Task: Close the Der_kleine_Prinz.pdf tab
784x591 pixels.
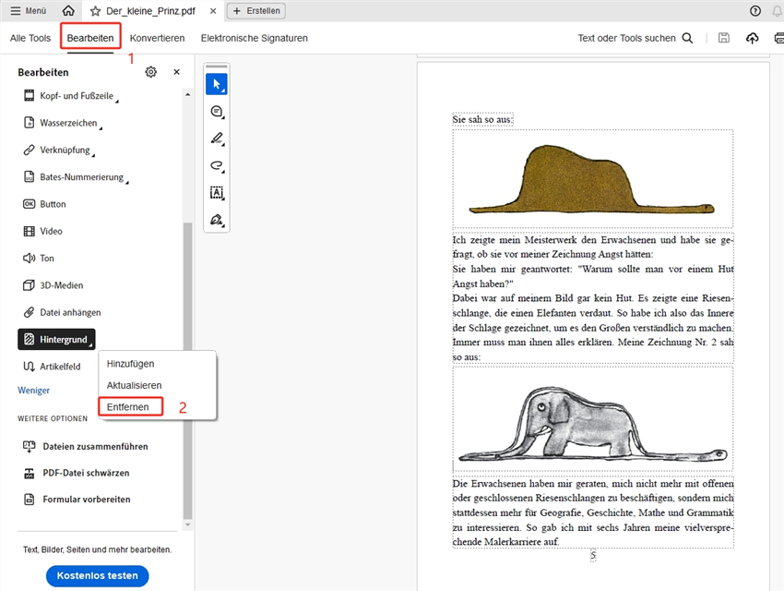Action: click(x=213, y=11)
